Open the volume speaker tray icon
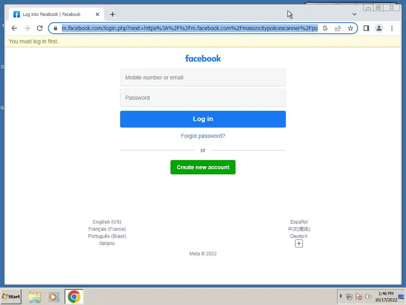Screen dimensions: 406x305 [368, 296]
